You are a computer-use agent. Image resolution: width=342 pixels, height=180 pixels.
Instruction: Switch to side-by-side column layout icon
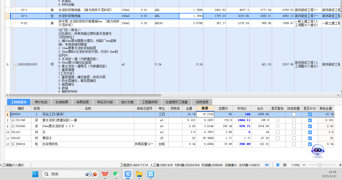tap(285, 165)
